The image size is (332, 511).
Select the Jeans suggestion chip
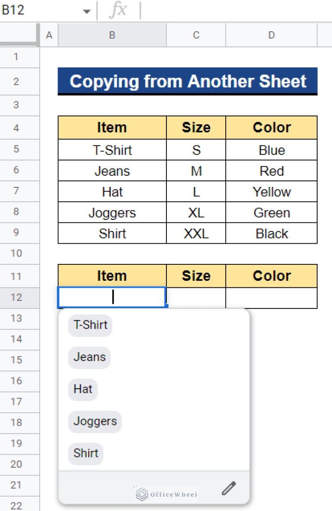(x=89, y=357)
